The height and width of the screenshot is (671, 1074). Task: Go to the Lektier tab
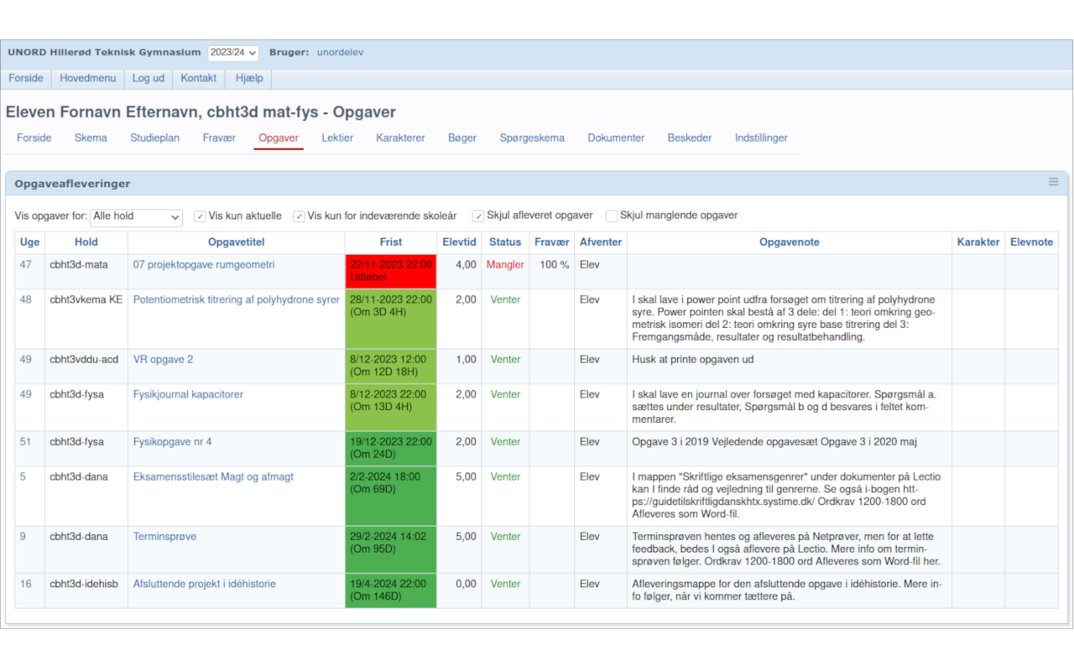336,138
